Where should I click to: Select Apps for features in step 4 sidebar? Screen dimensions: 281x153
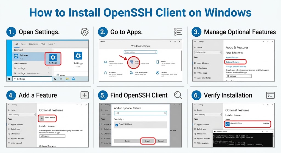[16, 138]
